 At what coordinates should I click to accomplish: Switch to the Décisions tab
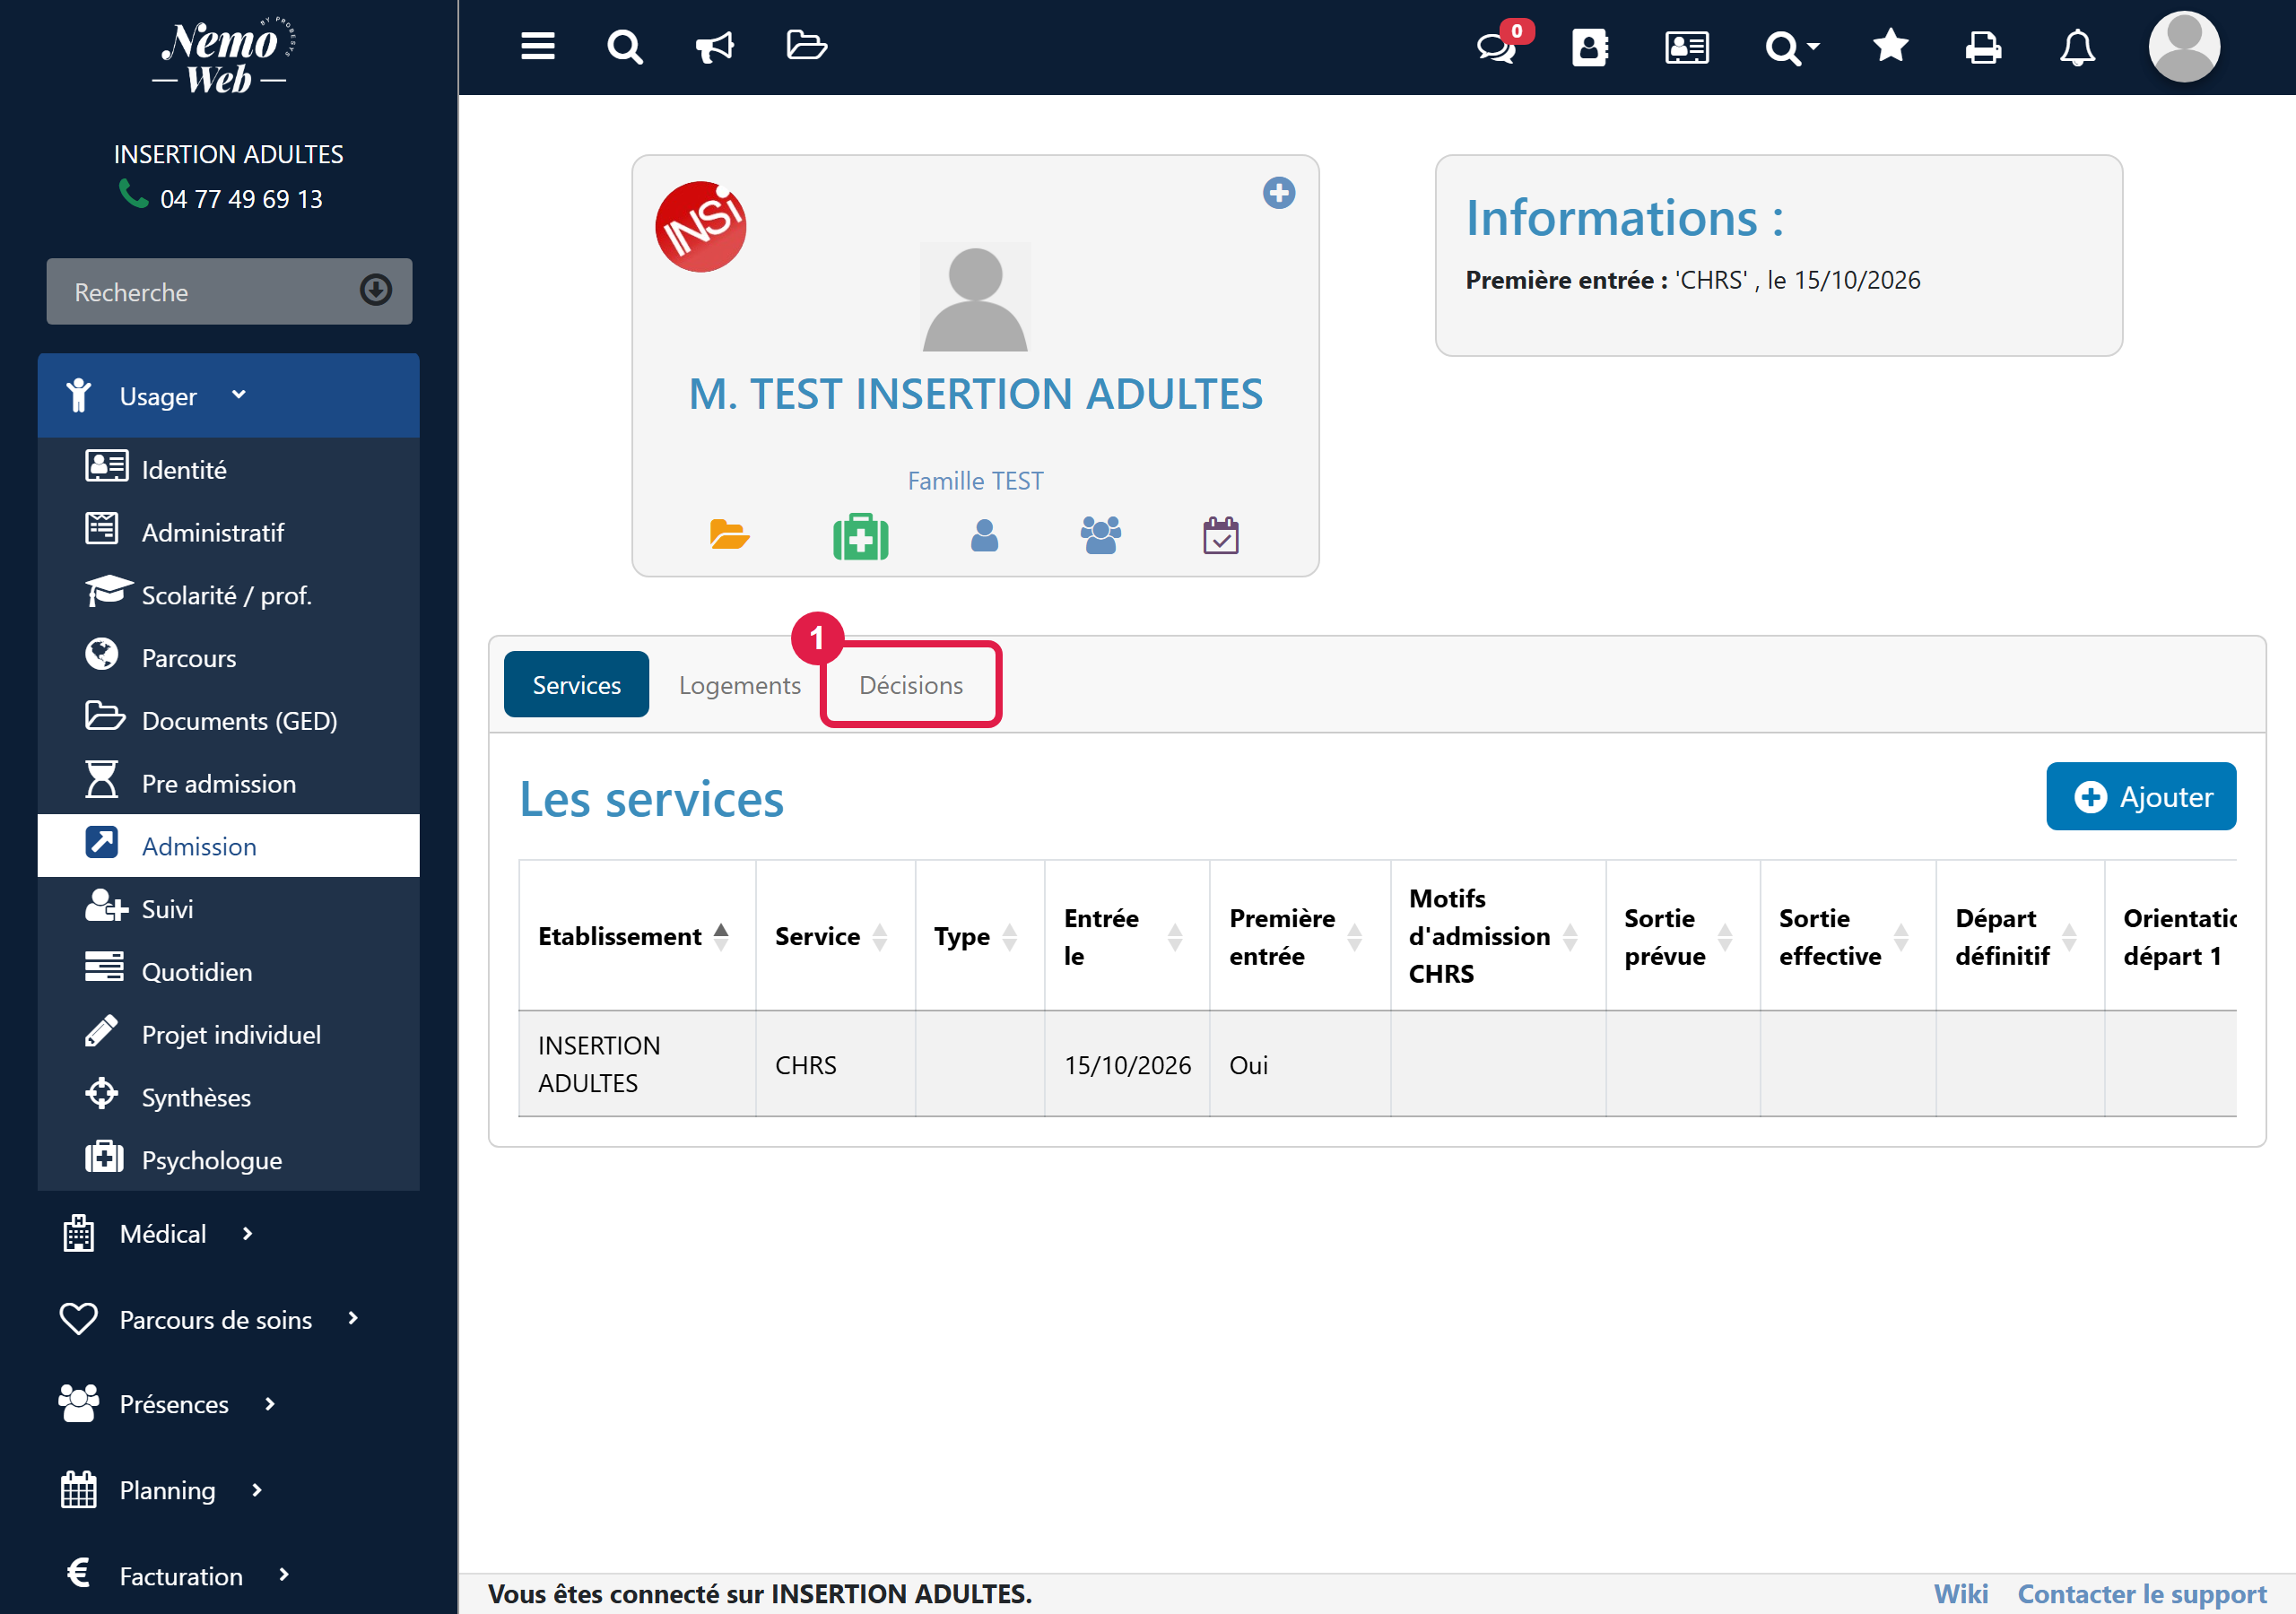[x=911, y=685]
